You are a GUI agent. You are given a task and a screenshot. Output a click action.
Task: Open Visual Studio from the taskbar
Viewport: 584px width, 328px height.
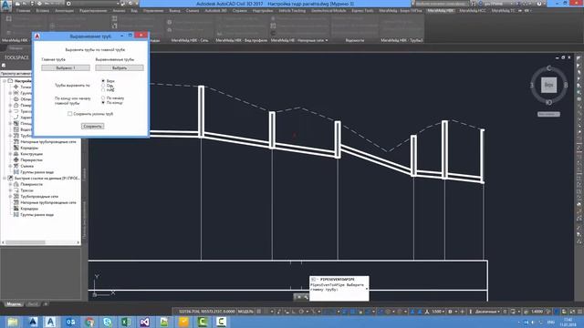pyautogui.click(x=144, y=322)
